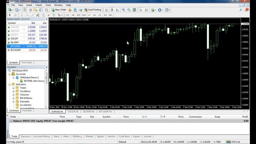Collapse the Indicators tree node
The width and height of the screenshot is (256, 144).
(10, 84)
